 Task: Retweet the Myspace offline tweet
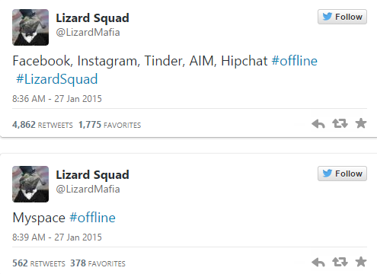coord(340,262)
